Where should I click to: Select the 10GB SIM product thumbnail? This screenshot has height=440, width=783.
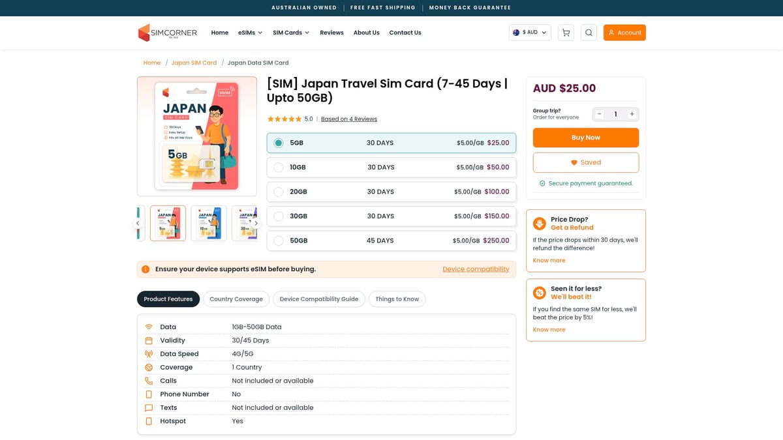pos(209,223)
